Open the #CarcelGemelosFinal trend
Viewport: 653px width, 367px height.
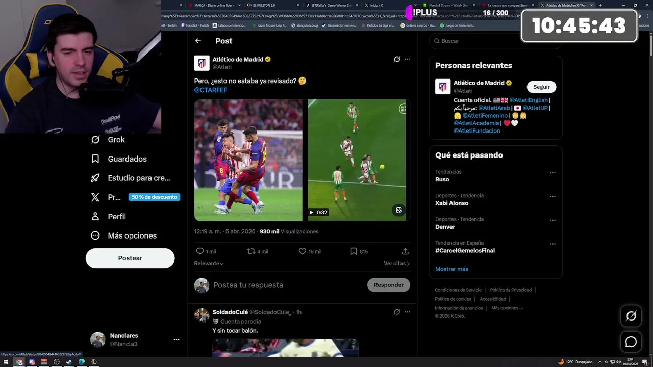coord(465,251)
